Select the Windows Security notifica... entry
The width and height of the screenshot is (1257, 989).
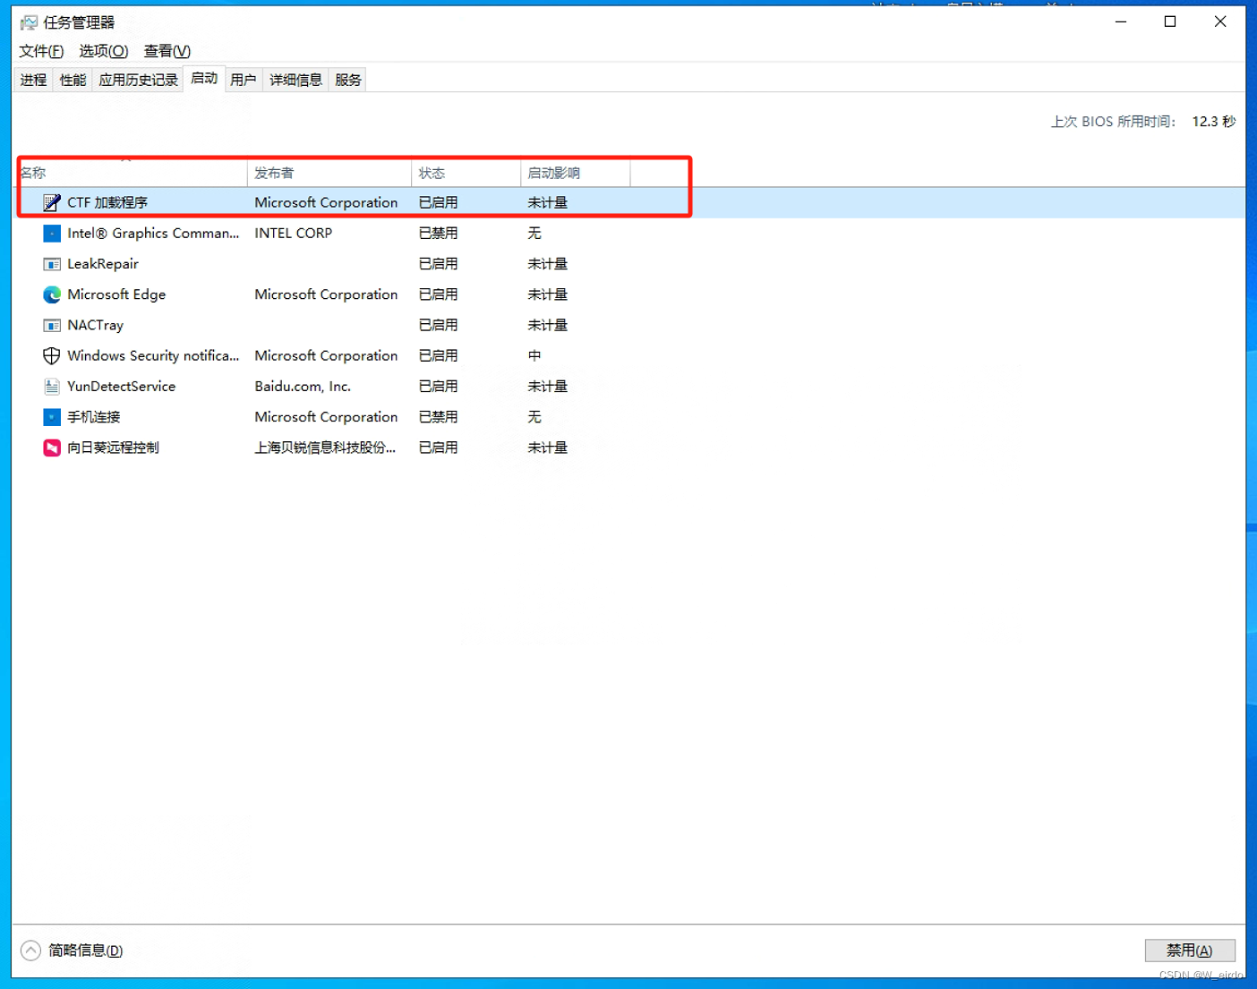coord(153,355)
